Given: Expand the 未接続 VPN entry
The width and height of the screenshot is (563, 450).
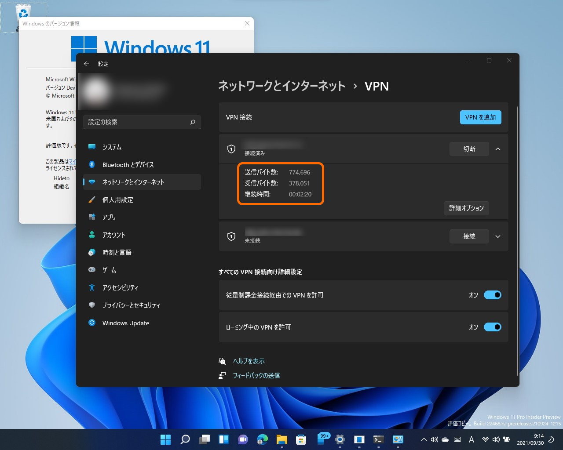Looking at the screenshot, I should (498, 236).
